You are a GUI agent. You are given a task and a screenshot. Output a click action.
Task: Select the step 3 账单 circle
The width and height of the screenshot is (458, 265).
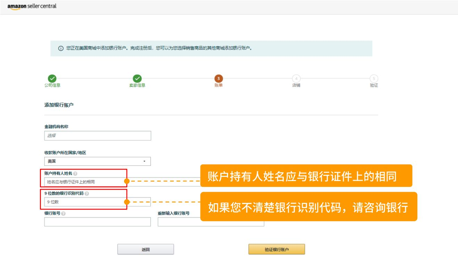(x=219, y=79)
